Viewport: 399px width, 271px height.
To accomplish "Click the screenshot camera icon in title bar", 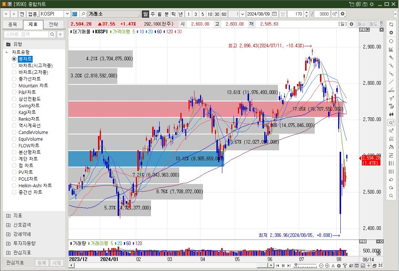I will [365, 4].
